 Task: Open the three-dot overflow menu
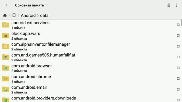coord(176,5)
